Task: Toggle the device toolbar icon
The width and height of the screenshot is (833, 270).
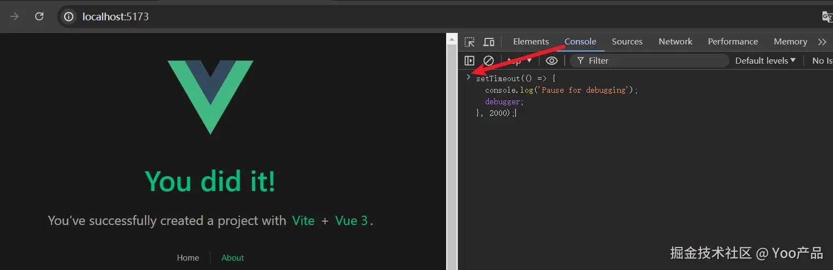Action: (x=488, y=42)
